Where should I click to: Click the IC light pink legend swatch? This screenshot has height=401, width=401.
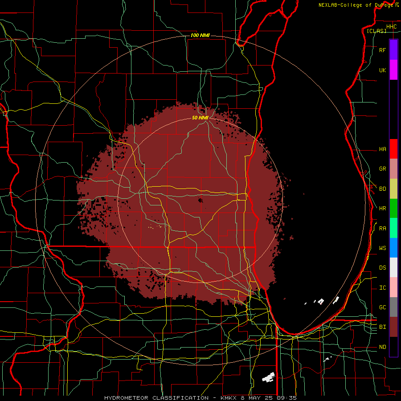click(393, 287)
